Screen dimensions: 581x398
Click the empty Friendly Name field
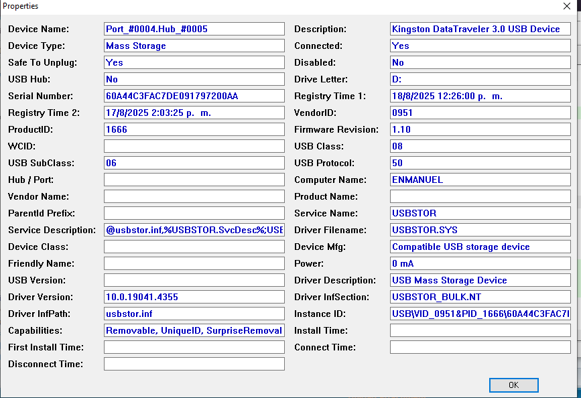pyautogui.click(x=194, y=263)
